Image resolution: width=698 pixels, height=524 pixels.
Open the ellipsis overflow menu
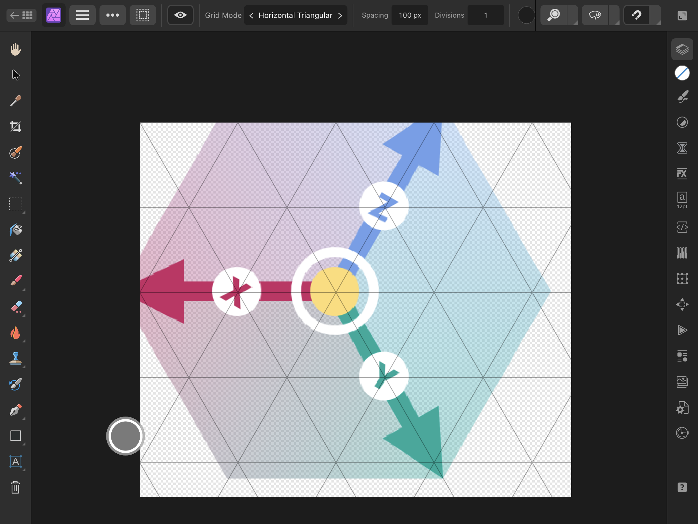click(x=113, y=15)
